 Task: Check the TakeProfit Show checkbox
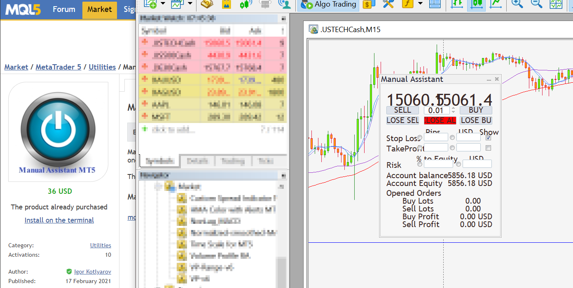[489, 148]
